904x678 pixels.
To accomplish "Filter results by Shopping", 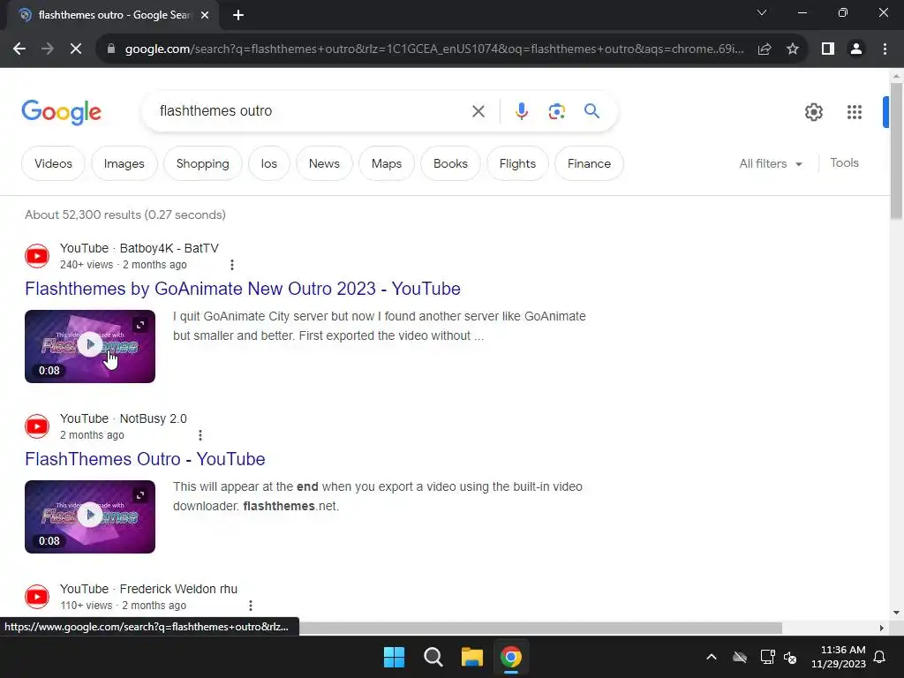I will pyautogui.click(x=202, y=163).
